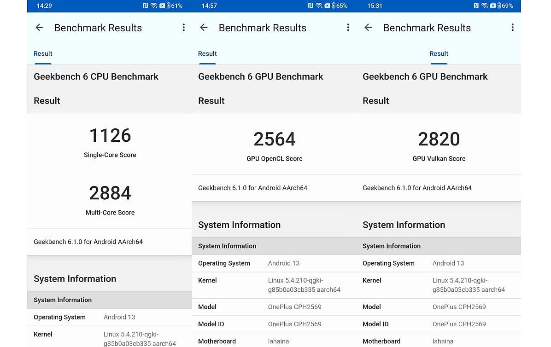Tap Operating System Android 13 row on CPU screen
Image resolution: width=551 pixels, height=347 pixels.
click(x=109, y=317)
